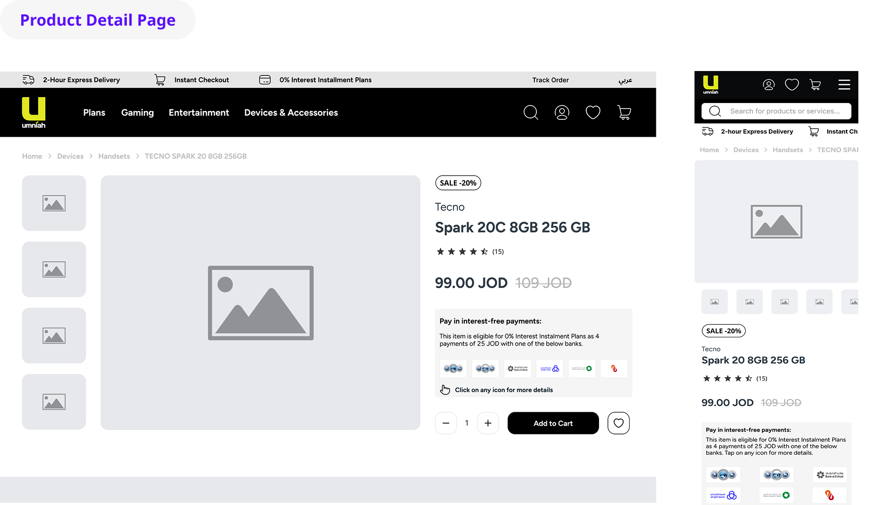Image resolution: width=887 pixels, height=505 pixels.
Task: Click the large mobile product image placeholder
Action: click(776, 222)
